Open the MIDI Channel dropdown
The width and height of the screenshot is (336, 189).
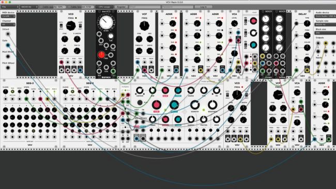[x=8, y=24]
